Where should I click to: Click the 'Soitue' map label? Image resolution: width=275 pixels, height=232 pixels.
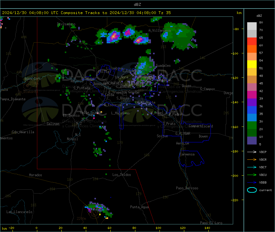pyautogui.click(x=162, y=136)
